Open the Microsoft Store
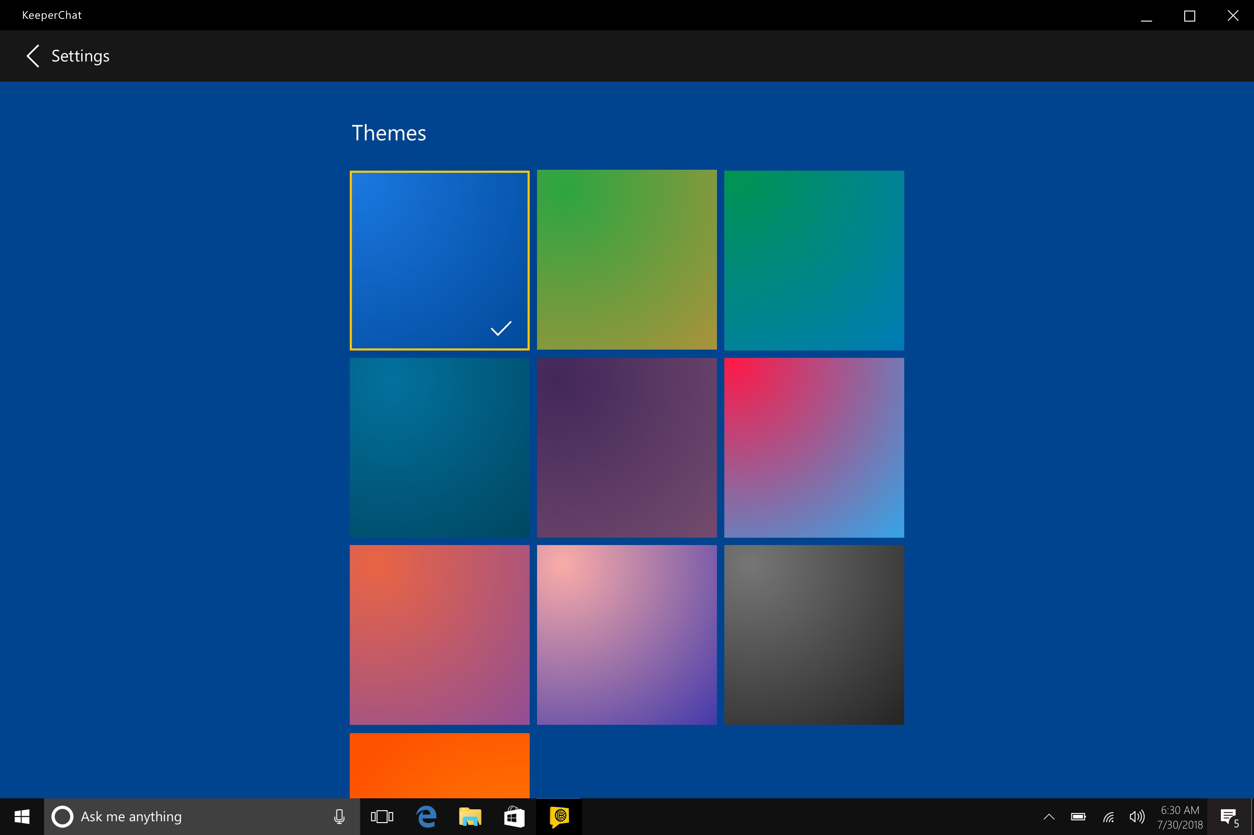 point(514,816)
